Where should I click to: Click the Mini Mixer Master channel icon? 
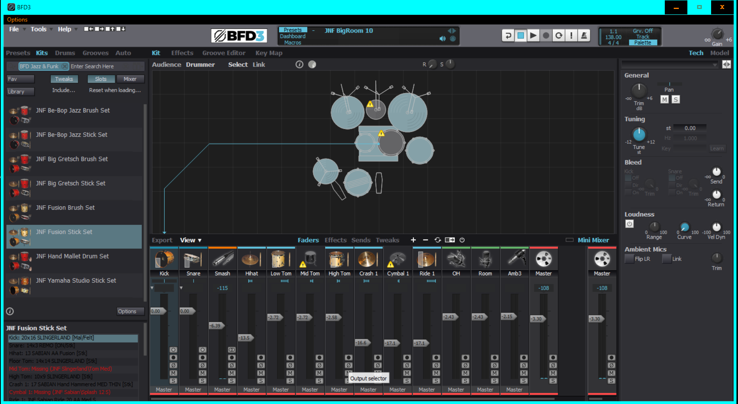(x=602, y=259)
